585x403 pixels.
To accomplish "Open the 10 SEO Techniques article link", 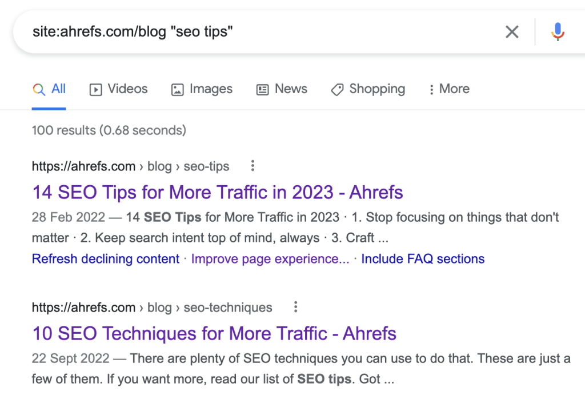I will point(214,334).
